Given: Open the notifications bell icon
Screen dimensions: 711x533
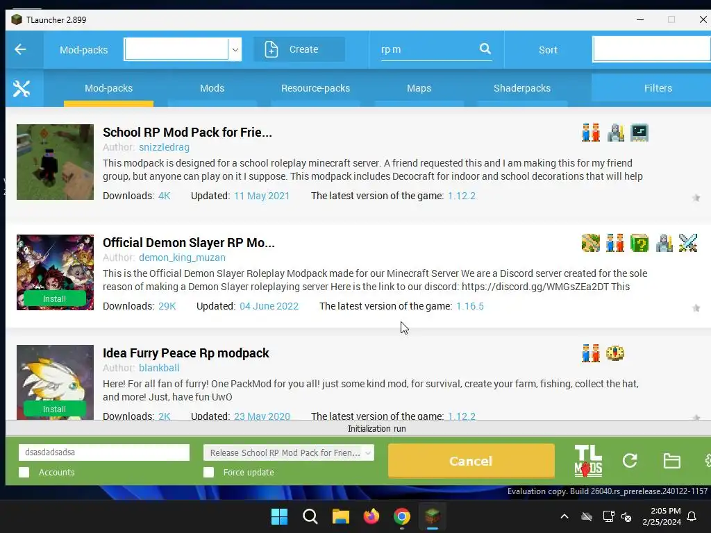Looking at the screenshot, I should (692, 516).
